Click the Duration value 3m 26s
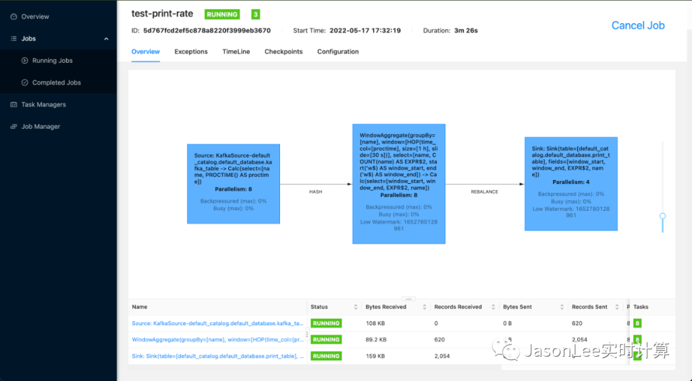This screenshot has height=381, width=692. tap(466, 31)
